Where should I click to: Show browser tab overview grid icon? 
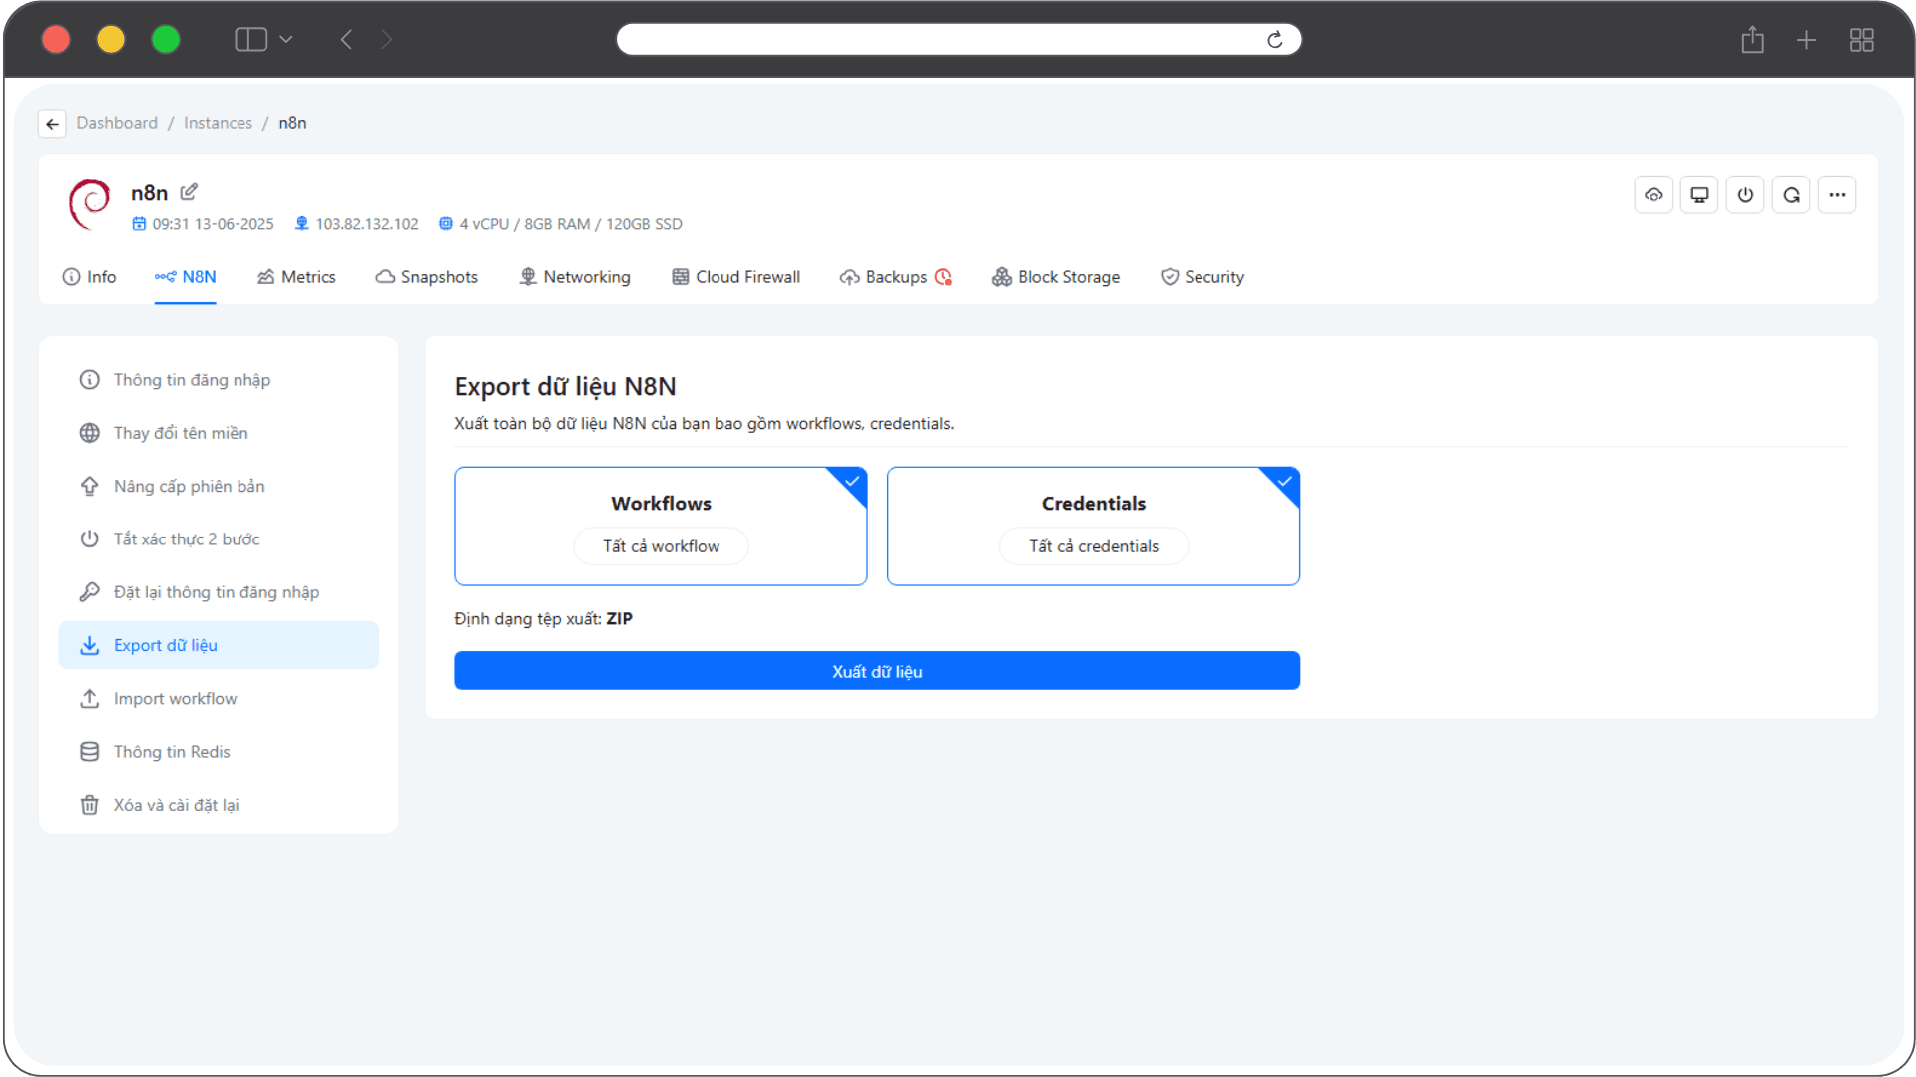point(1861,40)
